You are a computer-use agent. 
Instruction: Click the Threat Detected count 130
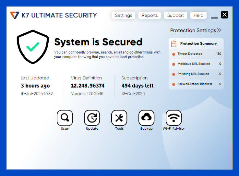[219, 53]
